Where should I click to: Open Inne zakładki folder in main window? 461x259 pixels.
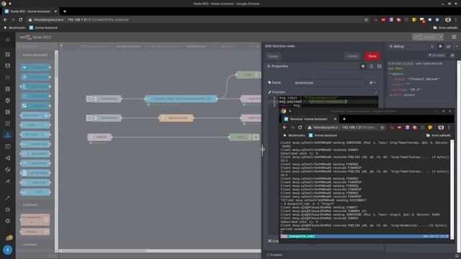445,27
